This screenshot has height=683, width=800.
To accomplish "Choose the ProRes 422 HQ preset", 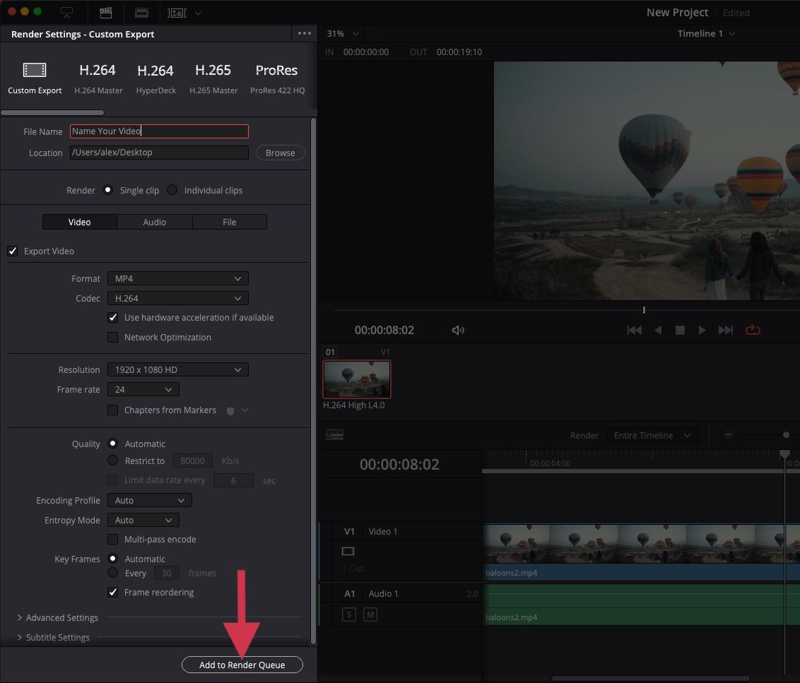I will [x=276, y=71].
